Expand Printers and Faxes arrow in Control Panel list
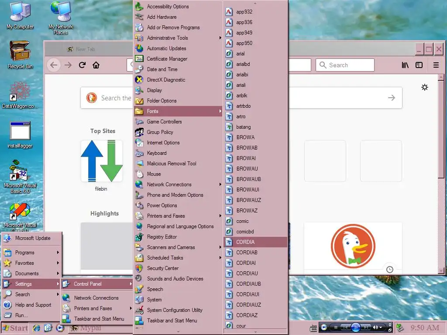 [220, 216]
